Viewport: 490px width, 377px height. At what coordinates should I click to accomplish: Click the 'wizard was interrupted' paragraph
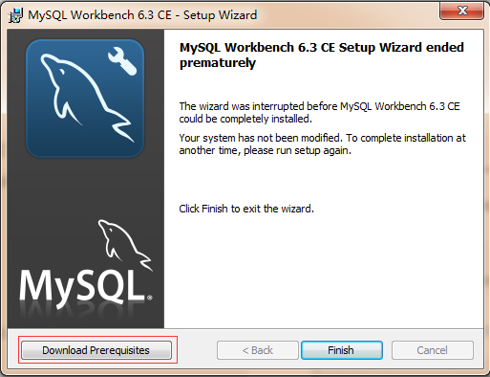319,112
